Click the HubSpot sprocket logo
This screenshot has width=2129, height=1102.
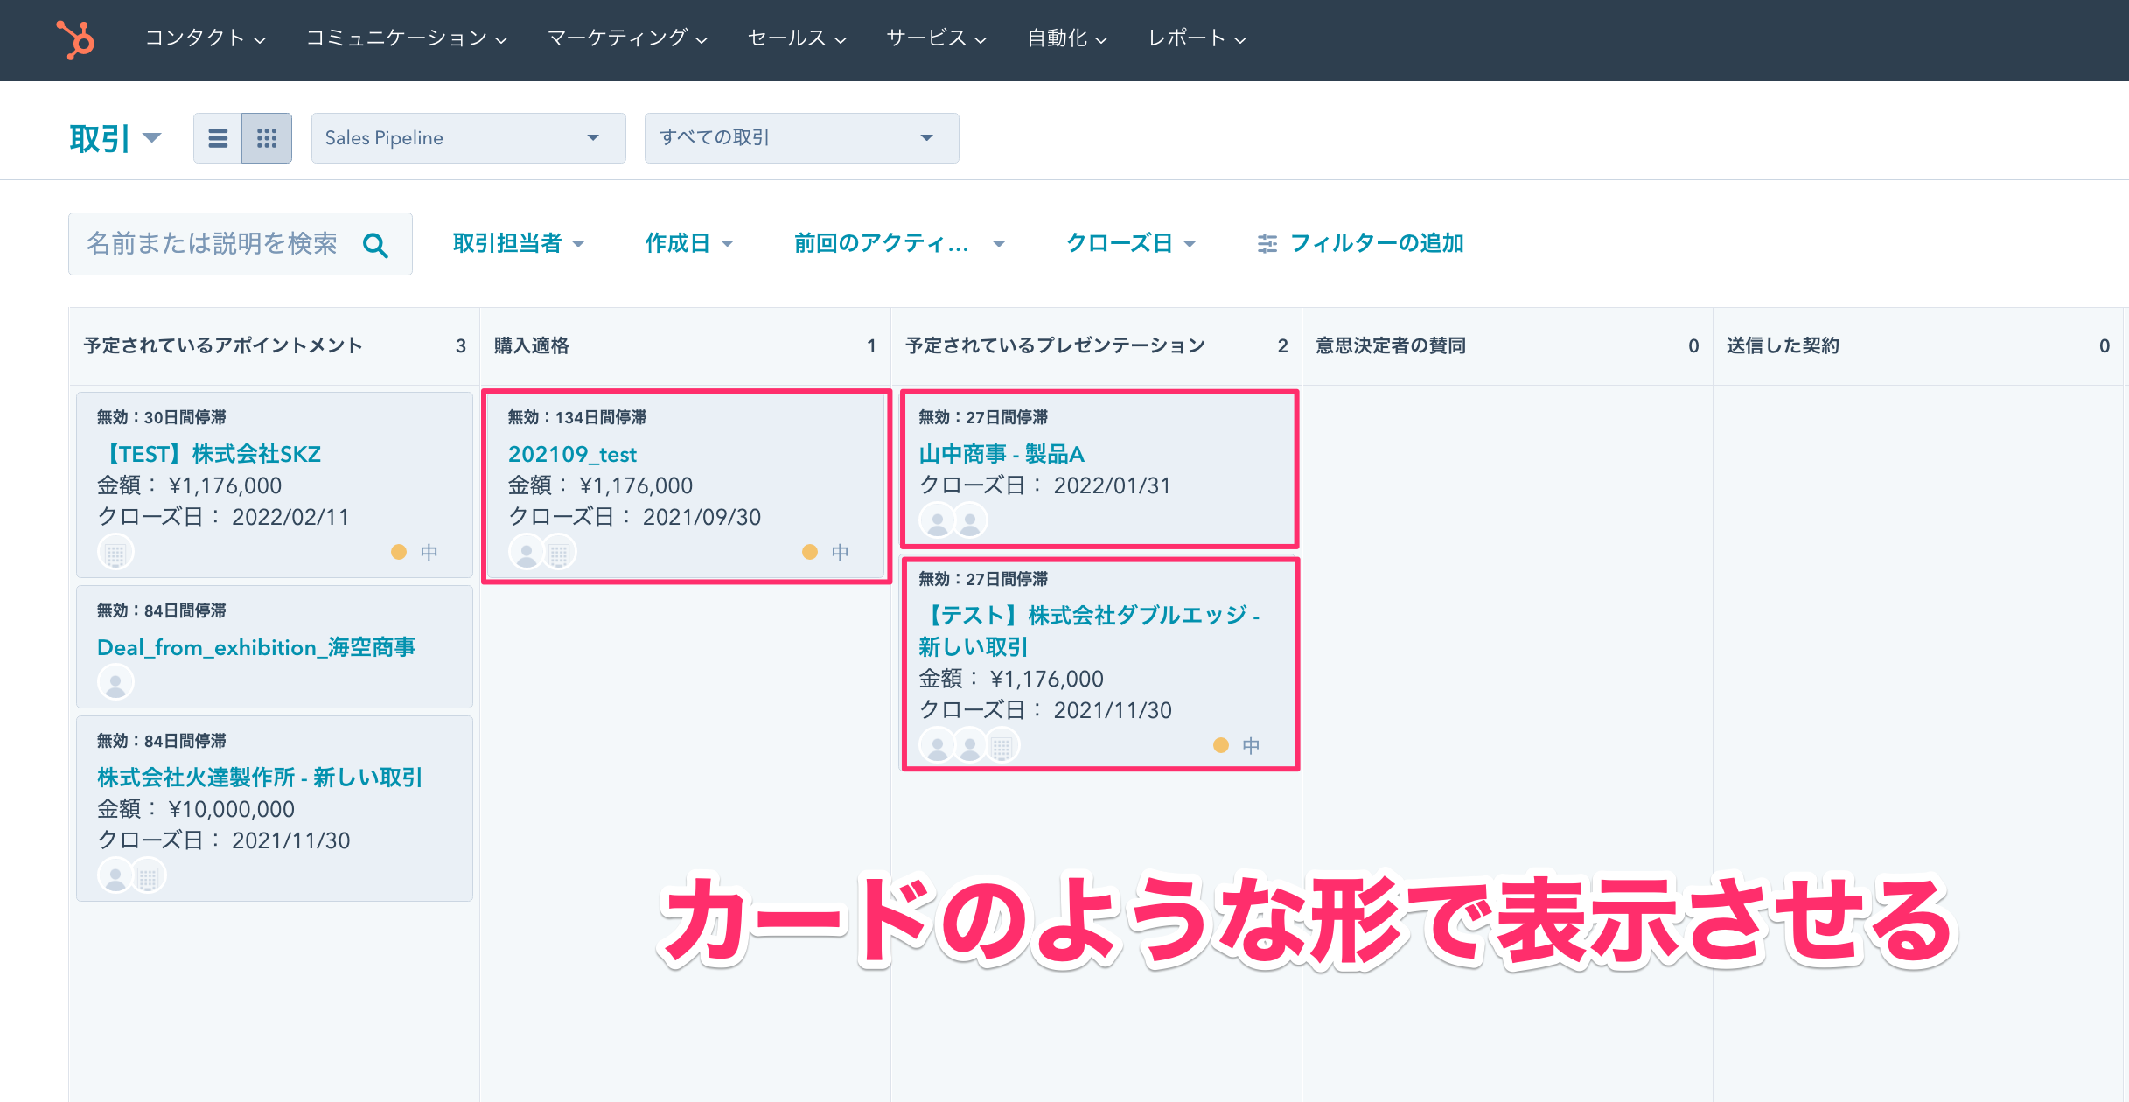75,39
